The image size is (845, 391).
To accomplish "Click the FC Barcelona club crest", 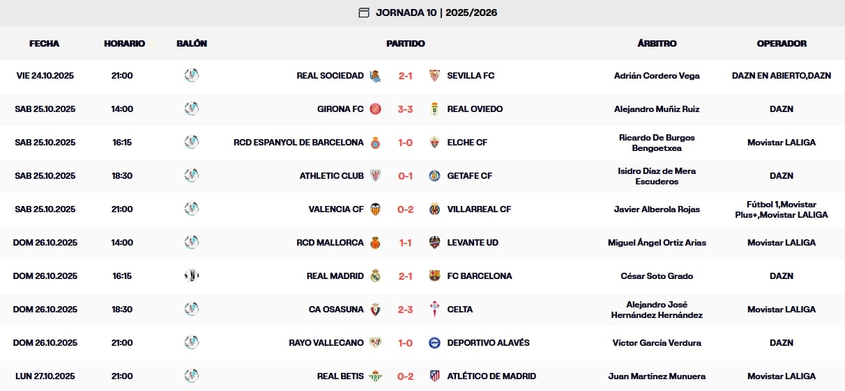I will [x=435, y=276].
